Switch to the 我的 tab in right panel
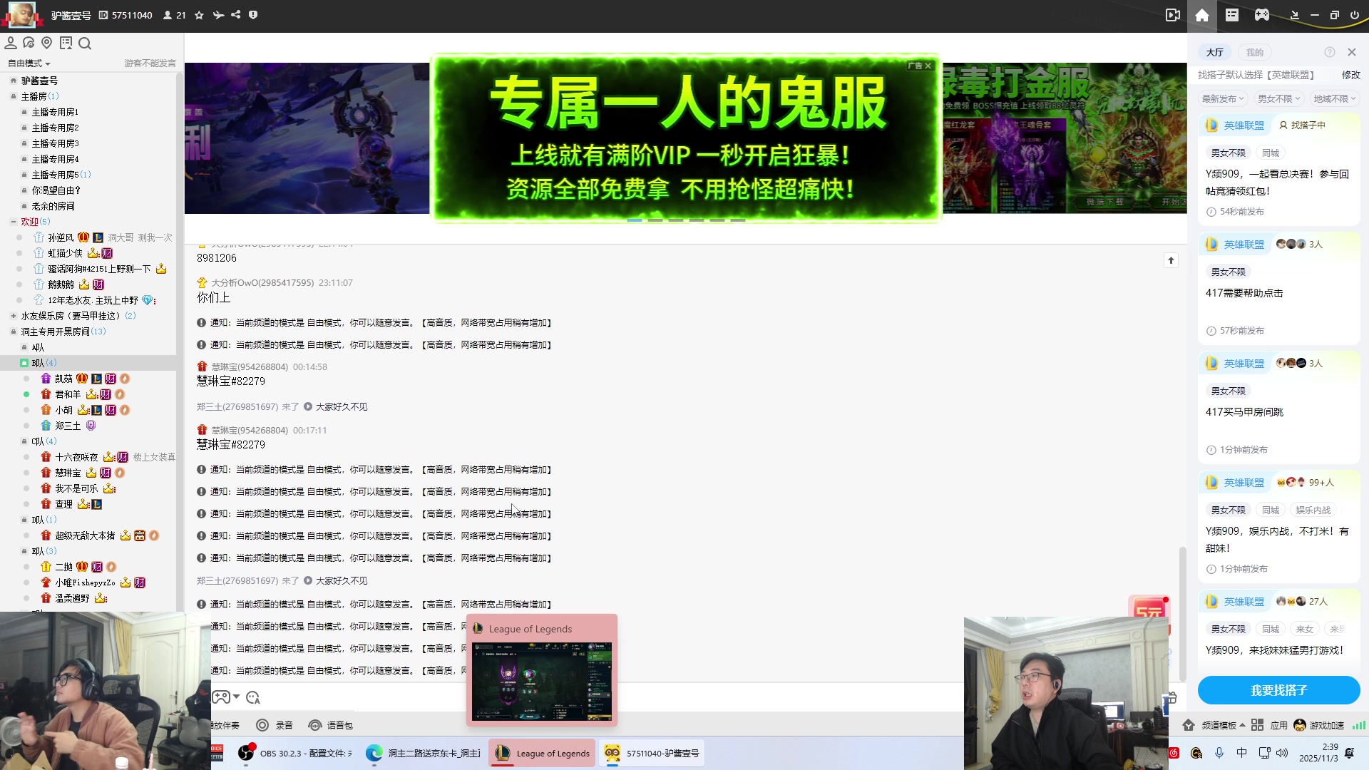 [1256, 51]
